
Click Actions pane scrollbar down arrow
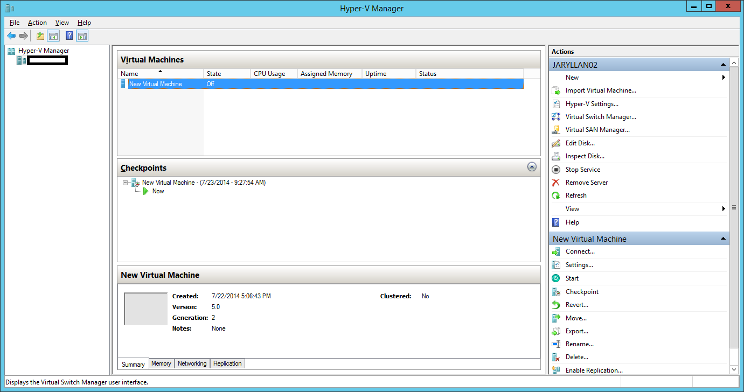(734, 369)
